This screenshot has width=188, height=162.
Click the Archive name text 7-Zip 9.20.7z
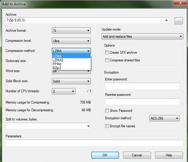point(16,20)
